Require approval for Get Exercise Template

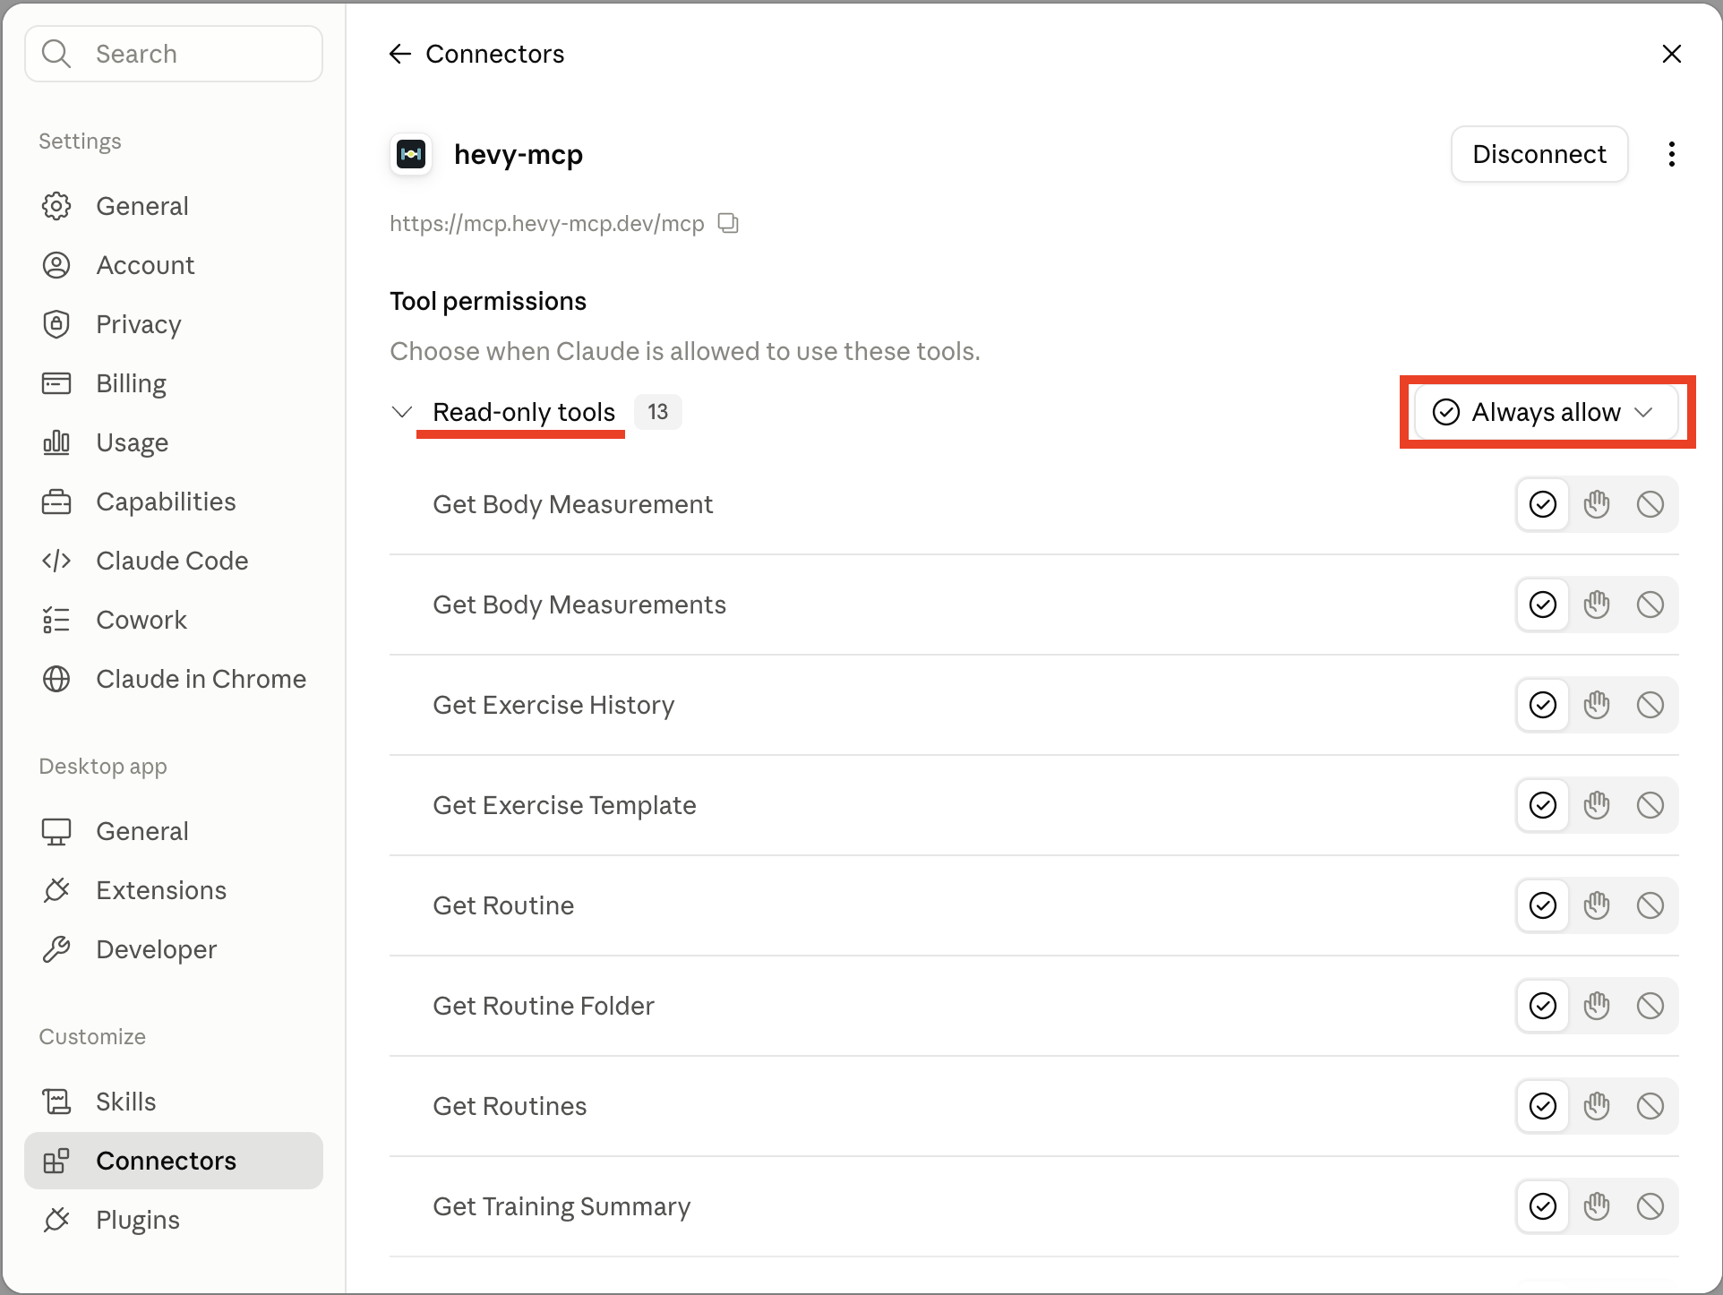[x=1597, y=805]
